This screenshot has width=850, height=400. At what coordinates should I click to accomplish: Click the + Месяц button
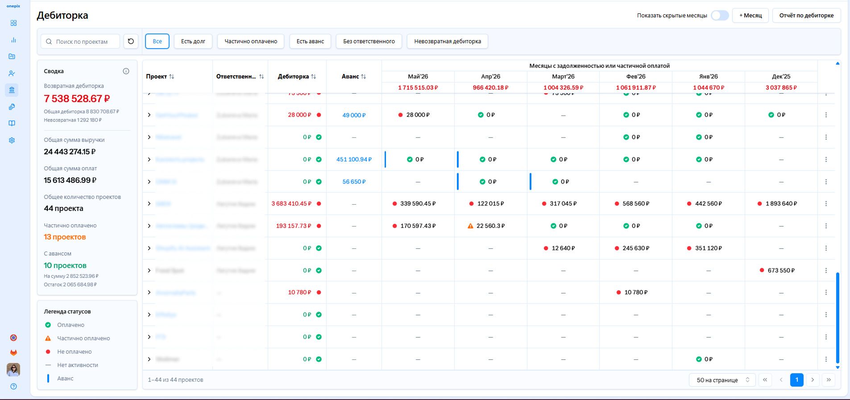coord(750,16)
